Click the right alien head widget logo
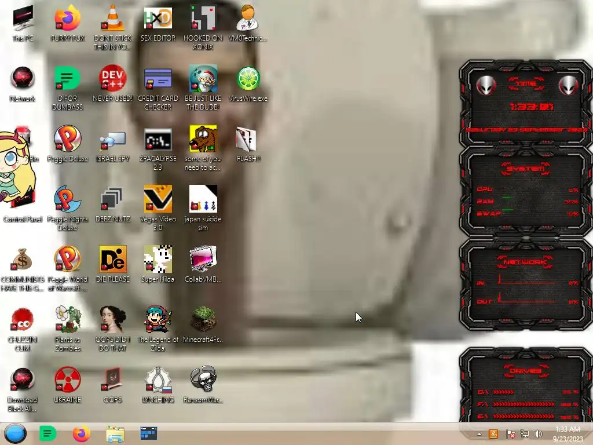 (x=568, y=85)
